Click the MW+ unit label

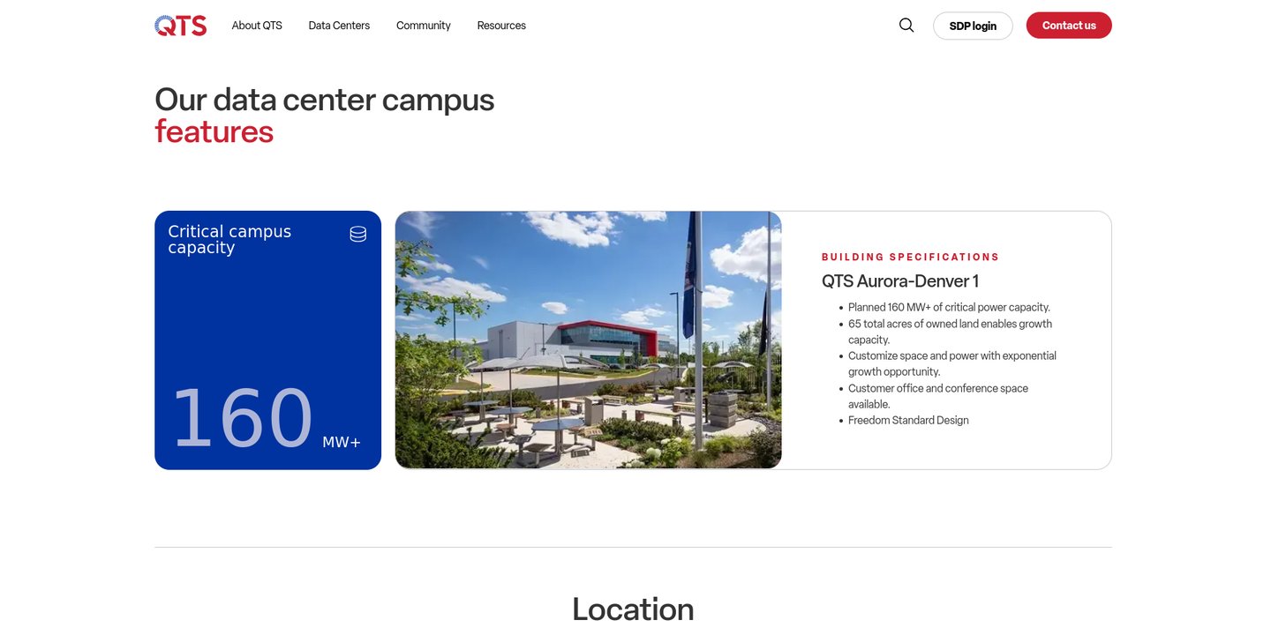(342, 442)
